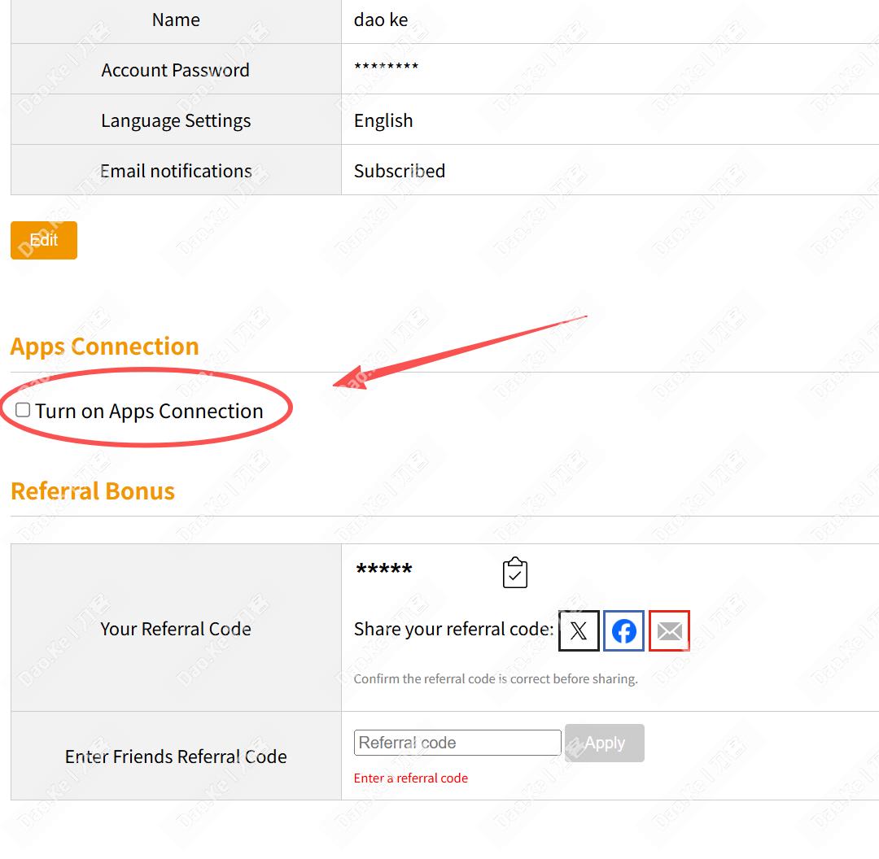The image size is (879, 859).
Task: Share referral code on Facebook
Action: point(624,630)
